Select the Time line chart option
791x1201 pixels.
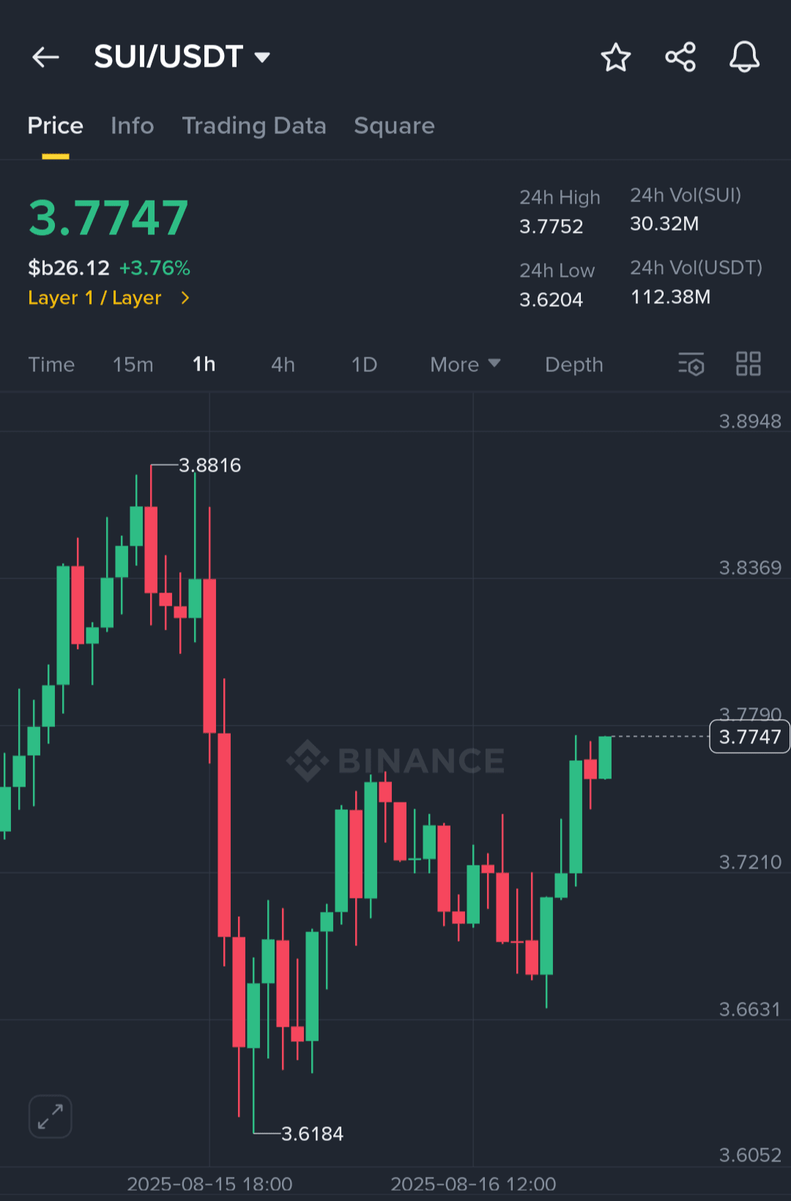coord(51,365)
